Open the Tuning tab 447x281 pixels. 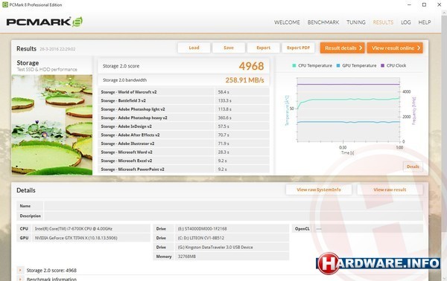[x=356, y=22]
